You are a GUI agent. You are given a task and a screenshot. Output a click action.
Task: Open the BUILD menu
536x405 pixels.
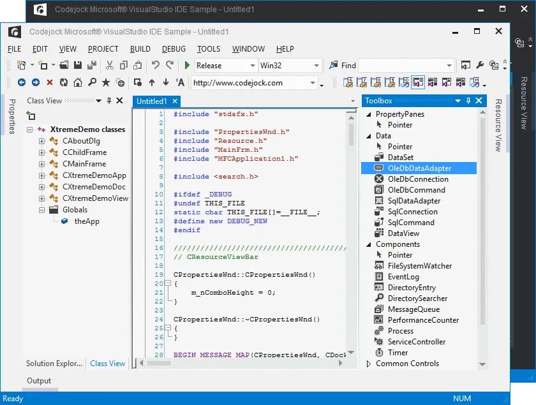click(140, 49)
